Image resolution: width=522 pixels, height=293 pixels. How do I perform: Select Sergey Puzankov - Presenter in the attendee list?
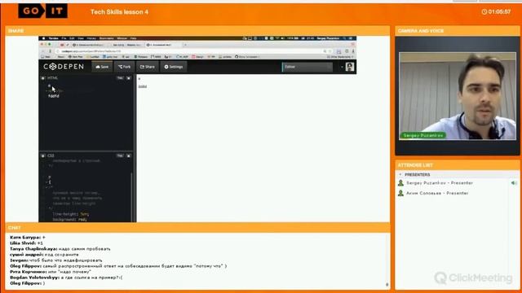(x=440, y=183)
